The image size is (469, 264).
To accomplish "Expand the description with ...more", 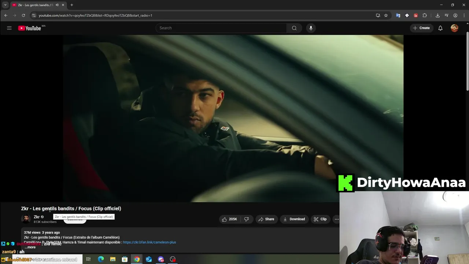I will pos(30,247).
